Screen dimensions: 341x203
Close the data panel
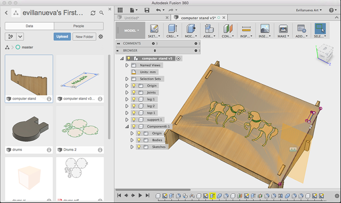click(x=110, y=9)
